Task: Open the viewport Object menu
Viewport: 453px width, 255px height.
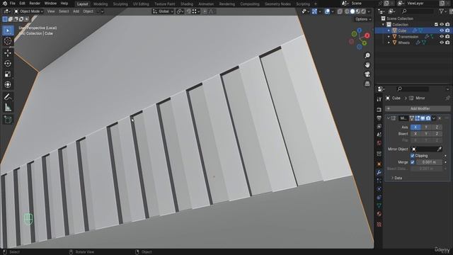Action: pyautogui.click(x=88, y=11)
